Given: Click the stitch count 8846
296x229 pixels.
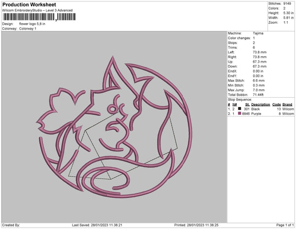Looking at the screenshot, I should pos(246,114).
